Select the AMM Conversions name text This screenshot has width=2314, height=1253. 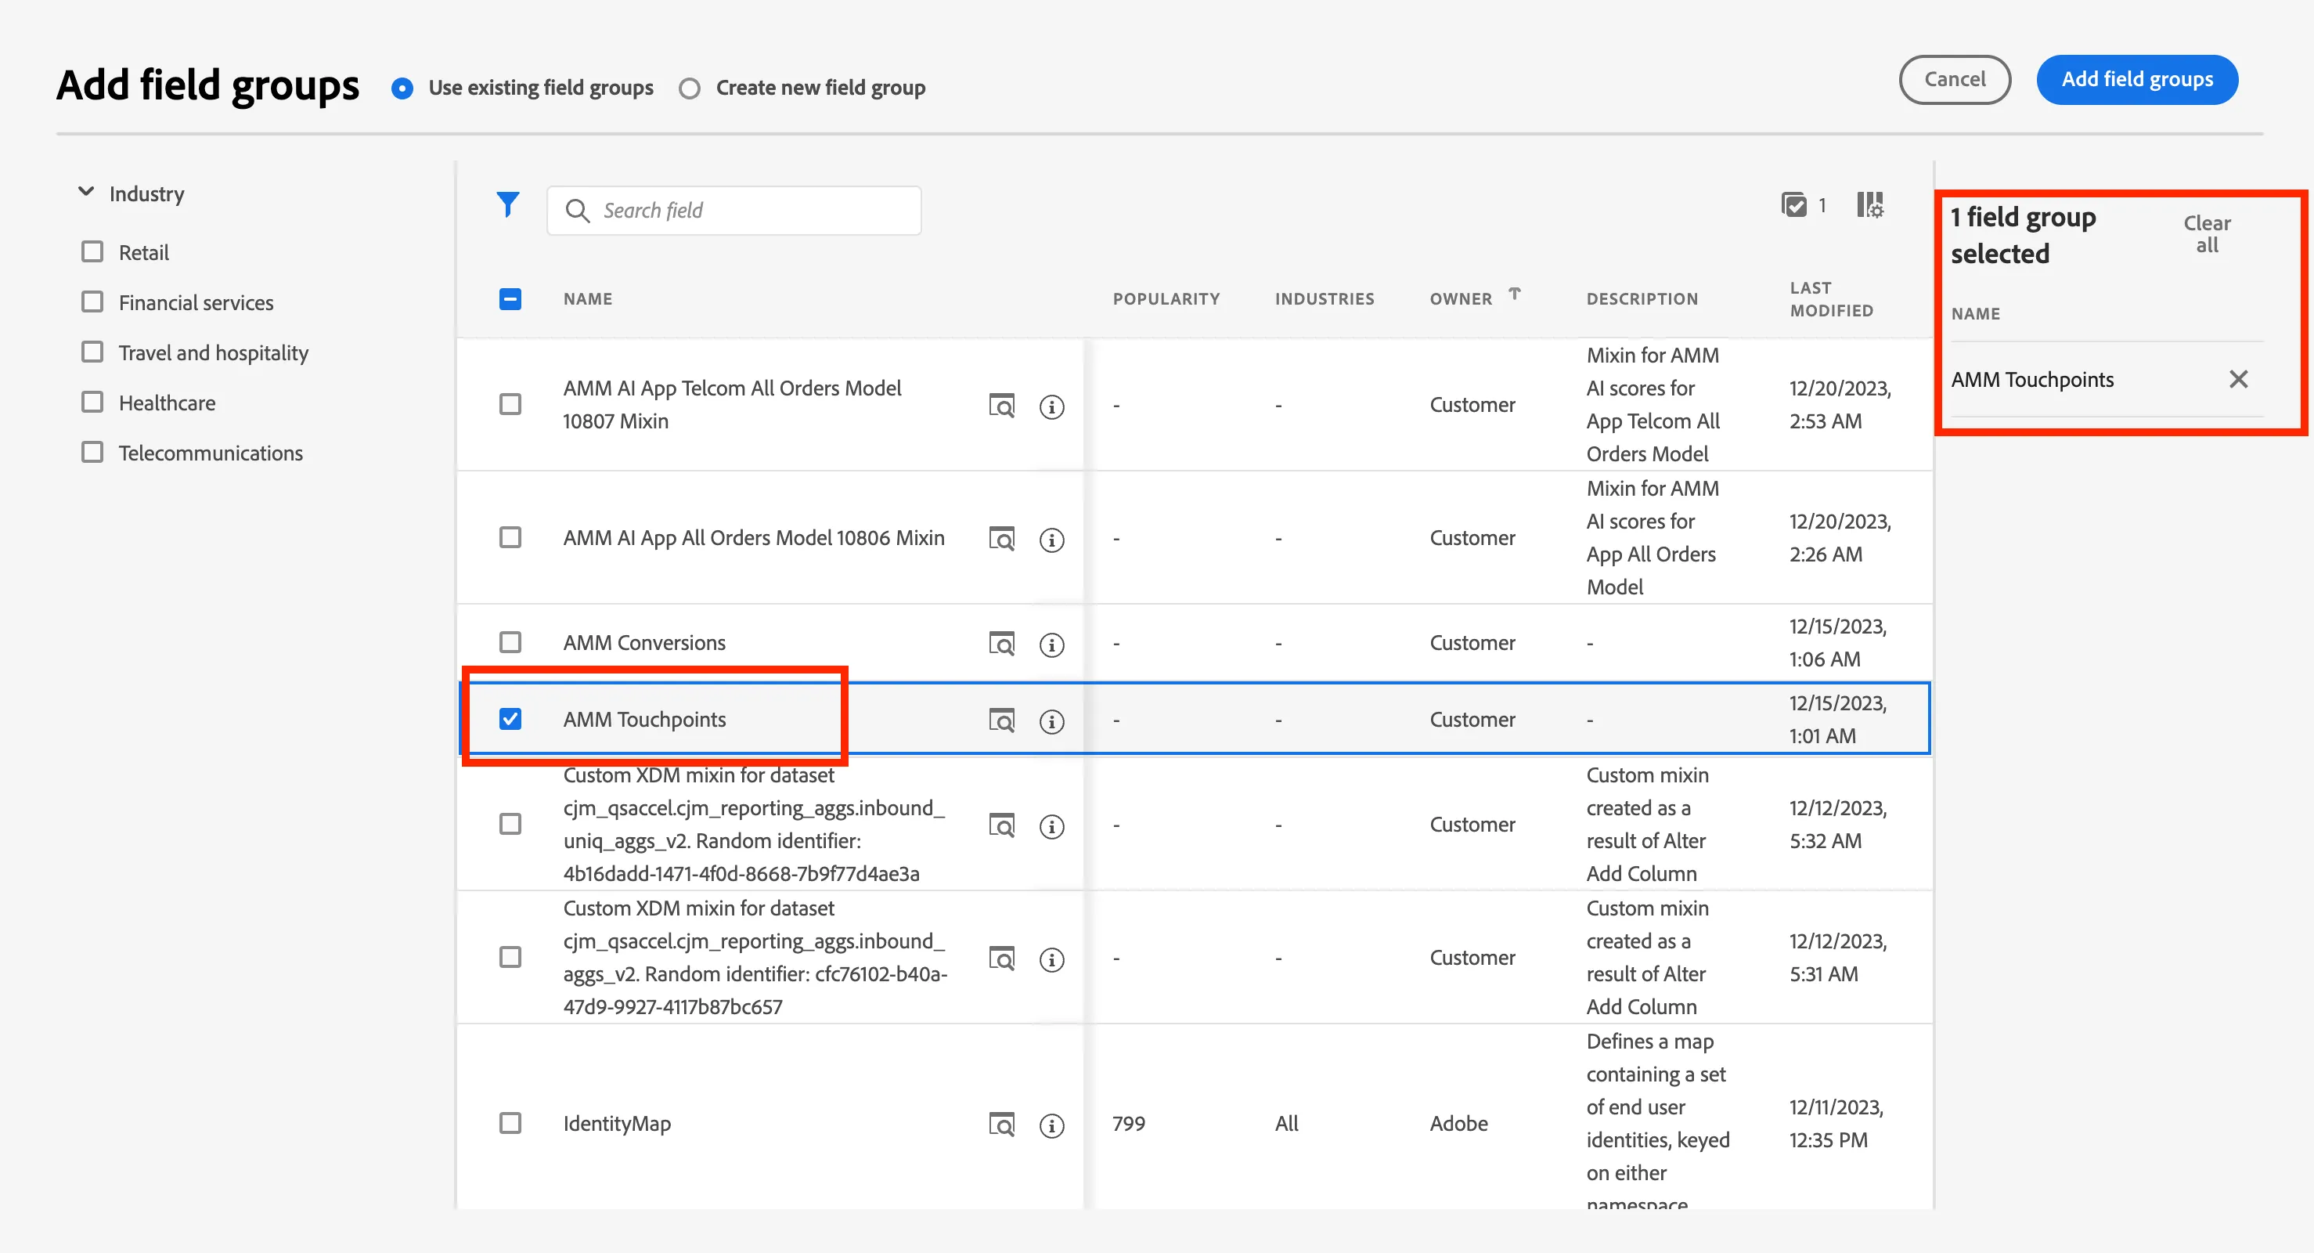tap(644, 643)
